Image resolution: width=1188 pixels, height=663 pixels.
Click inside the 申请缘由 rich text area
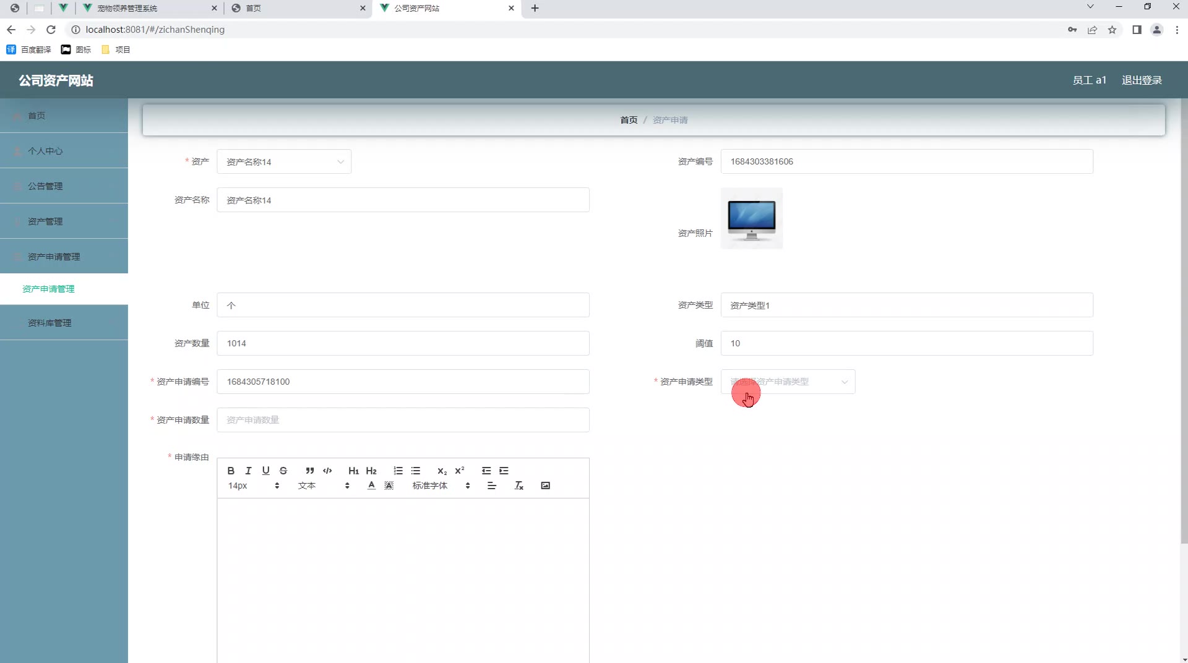(403, 580)
